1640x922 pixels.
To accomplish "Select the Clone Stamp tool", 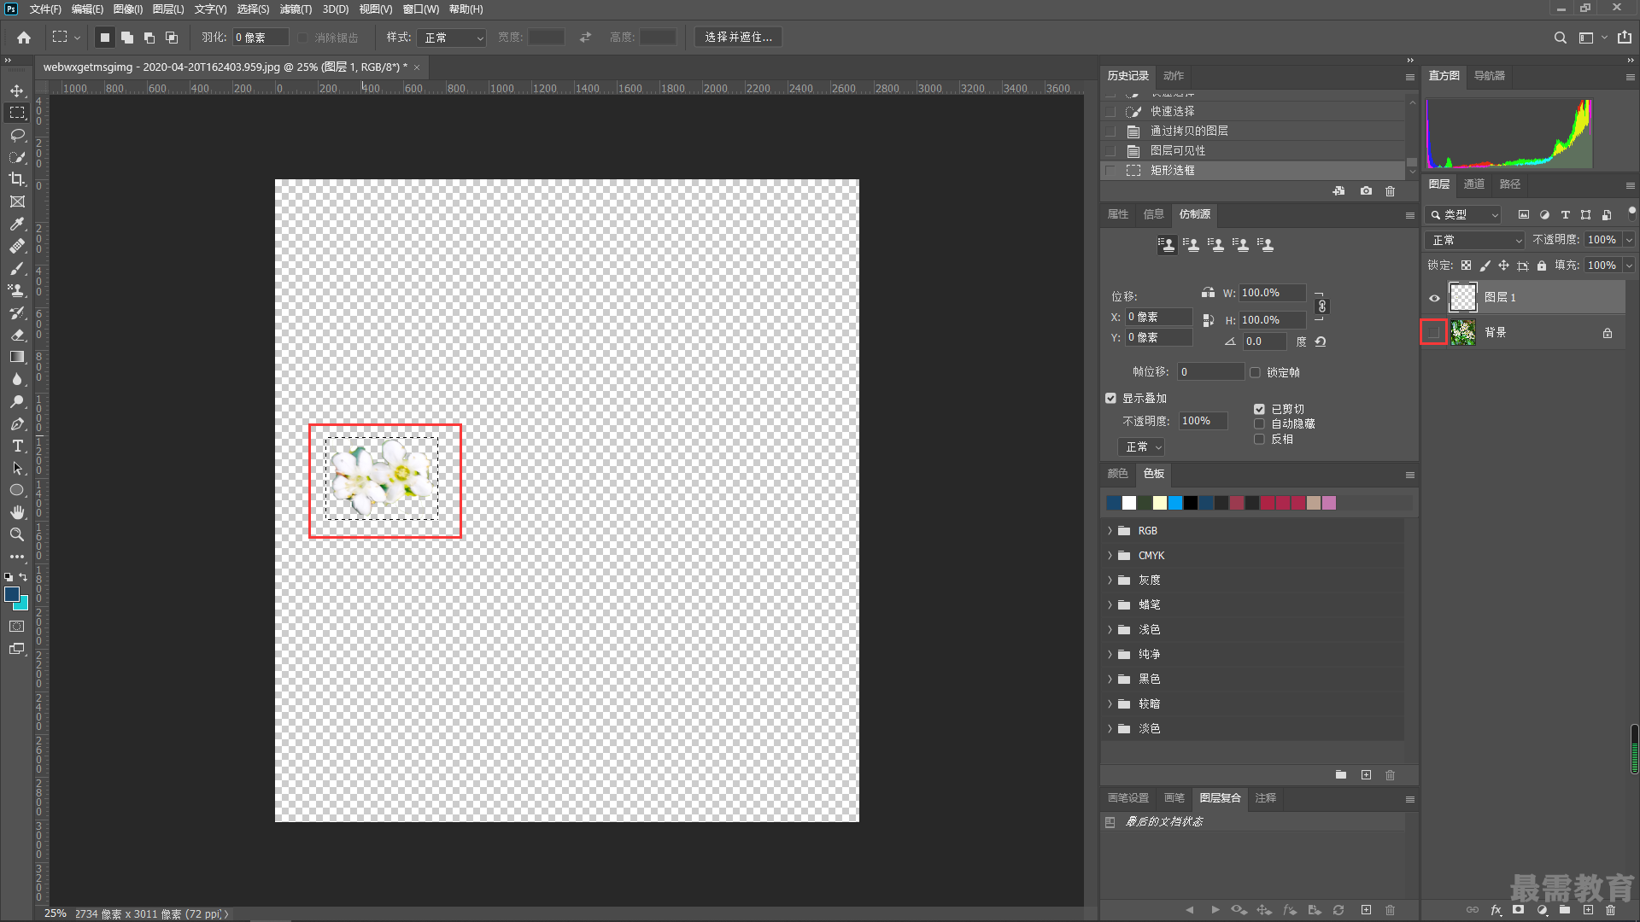I will point(17,290).
